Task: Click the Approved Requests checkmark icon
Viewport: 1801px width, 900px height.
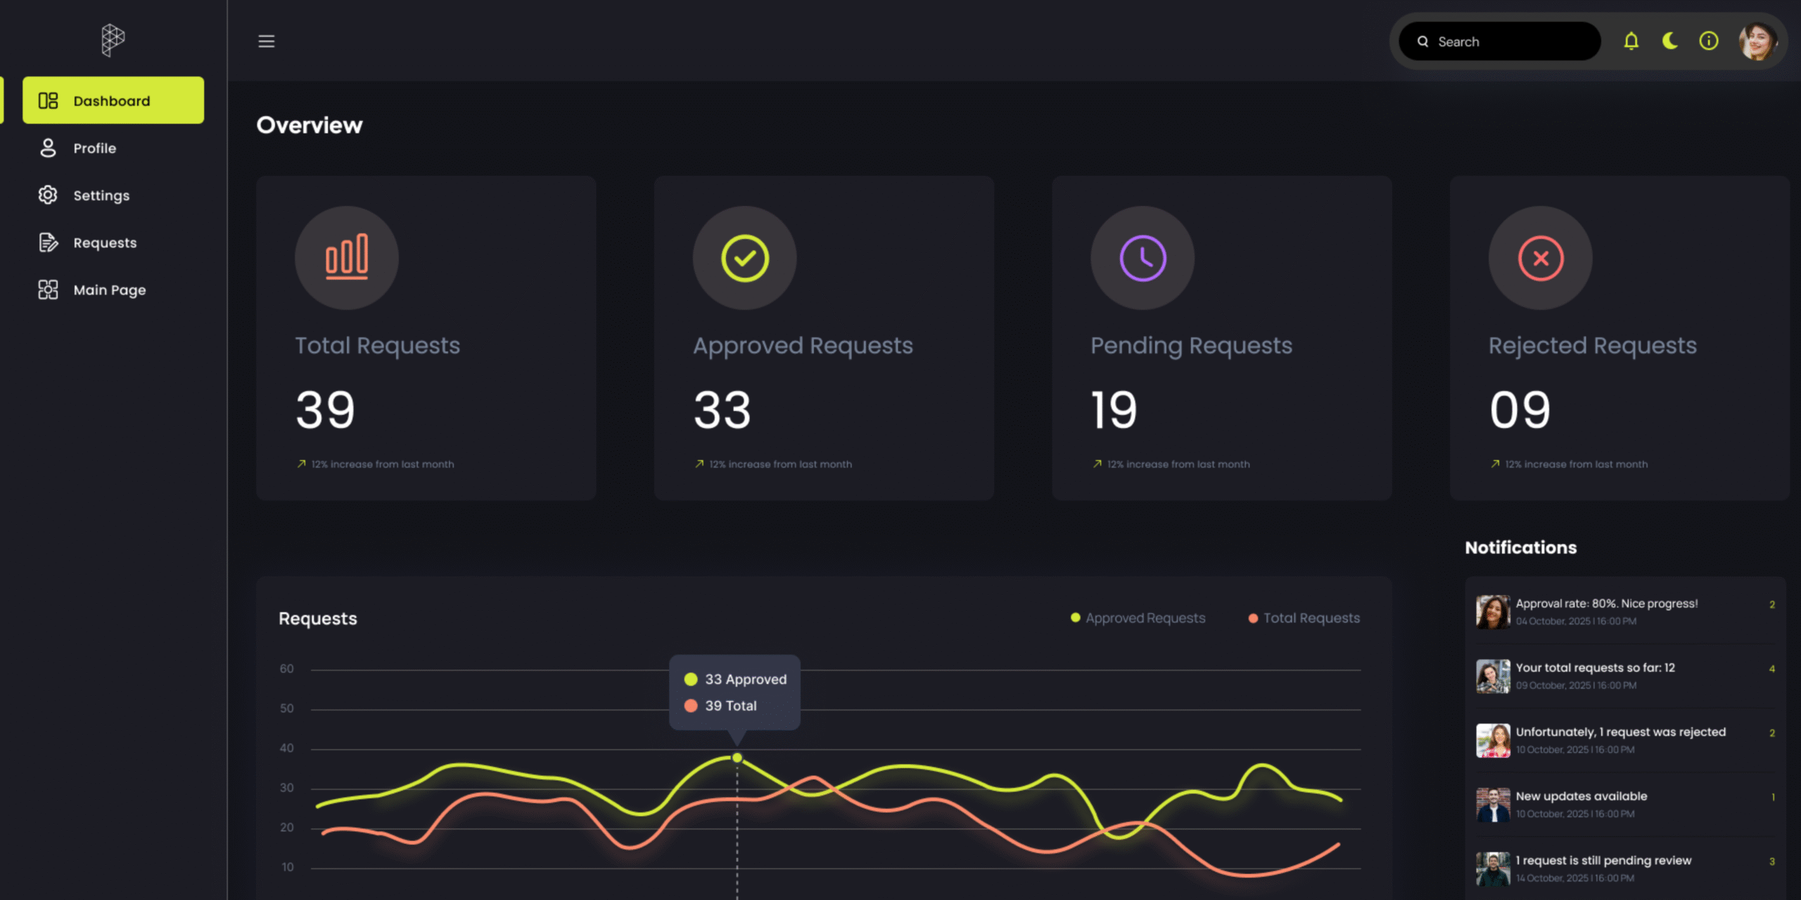Action: coord(744,257)
